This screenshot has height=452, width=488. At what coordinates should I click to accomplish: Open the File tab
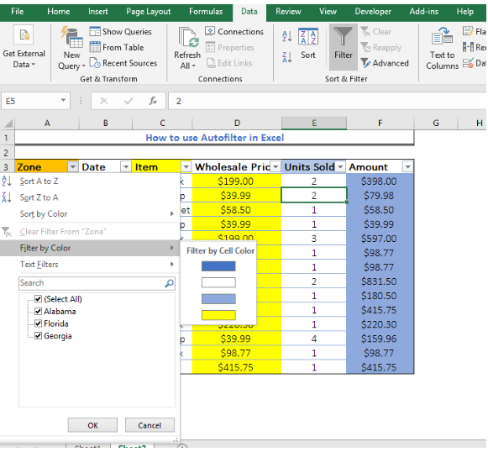pos(17,12)
